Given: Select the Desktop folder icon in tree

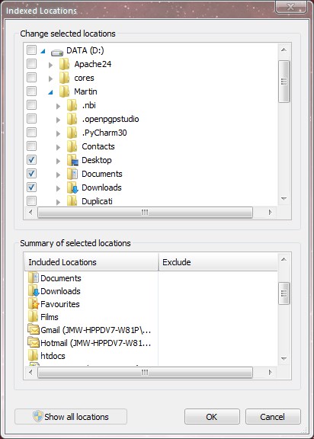Looking at the screenshot, I should pos(72,160).
